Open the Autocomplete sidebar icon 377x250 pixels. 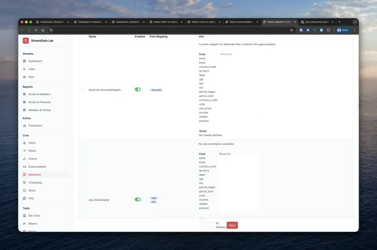pos(25,166)
